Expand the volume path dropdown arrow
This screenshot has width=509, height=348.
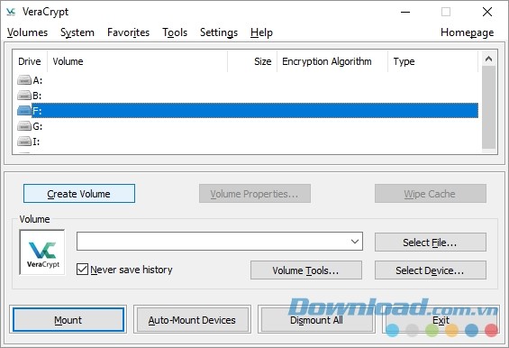point(355,242)
